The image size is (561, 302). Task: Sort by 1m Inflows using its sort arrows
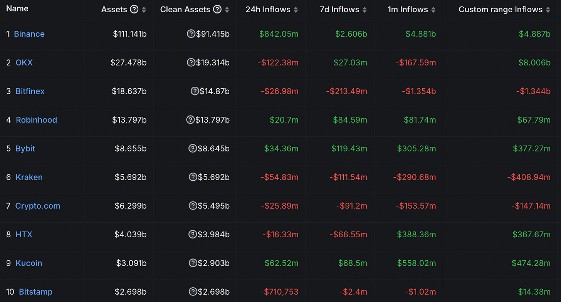[x=433, y=10]
